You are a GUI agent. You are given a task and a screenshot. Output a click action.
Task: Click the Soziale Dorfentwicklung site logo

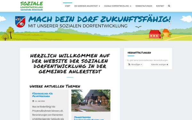tap(32, 6)
